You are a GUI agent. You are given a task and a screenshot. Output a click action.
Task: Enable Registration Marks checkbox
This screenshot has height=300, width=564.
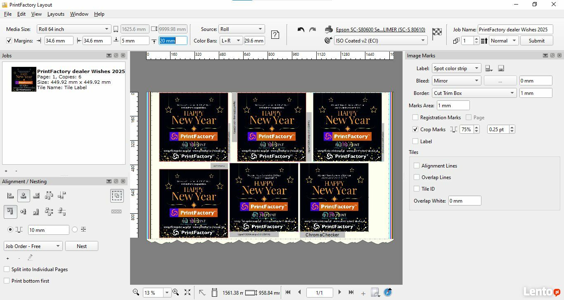click(x=416, y=118)
